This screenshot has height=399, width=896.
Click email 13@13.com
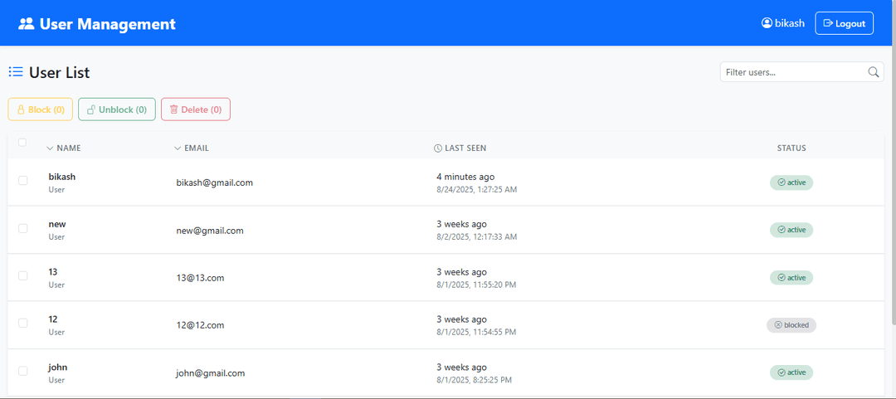pos(200,278)
